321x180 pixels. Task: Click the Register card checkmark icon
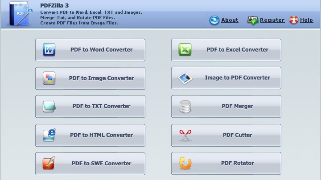click(253, 20)
